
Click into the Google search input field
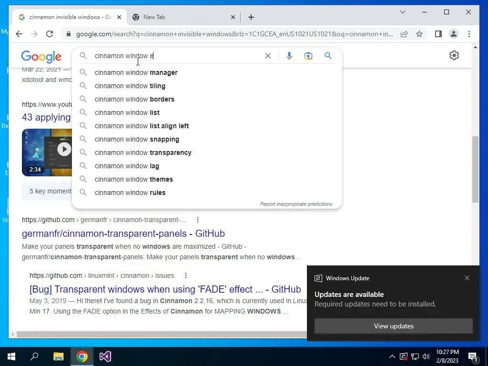coord(177,56)
